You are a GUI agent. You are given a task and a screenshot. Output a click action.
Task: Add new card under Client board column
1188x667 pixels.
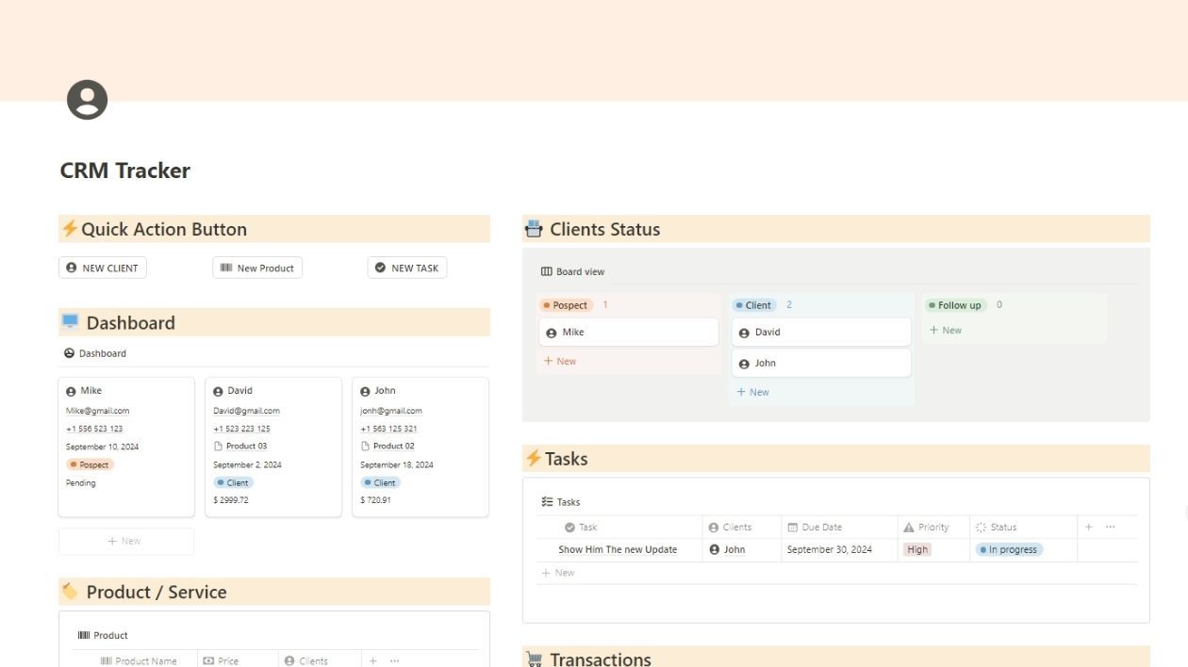[x=752, y=392]
